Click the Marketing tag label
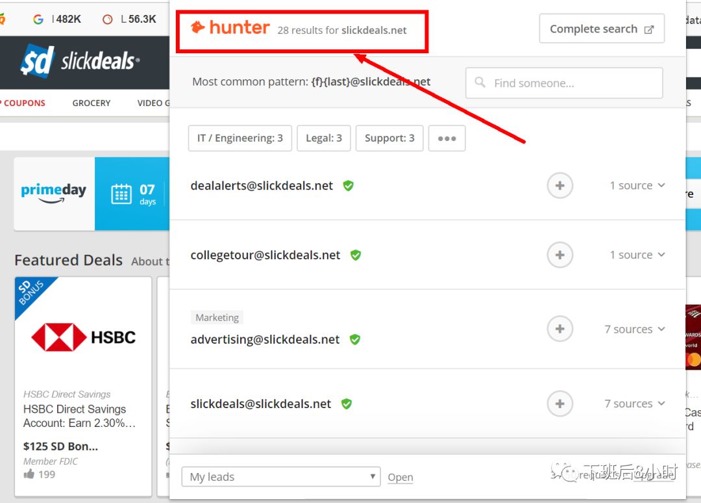 [x=217, y=318]
